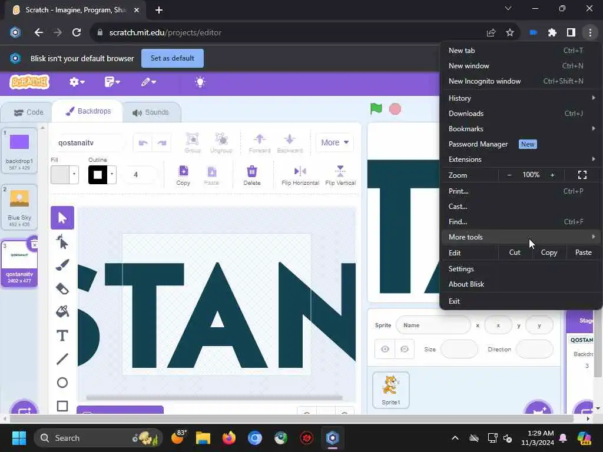Copy the selected shape
This screenshot has width=603, height=452.
click(183, 175)
